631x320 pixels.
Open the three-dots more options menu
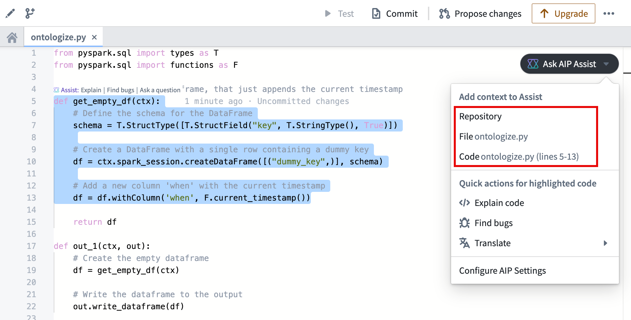[x=609, y=13]
